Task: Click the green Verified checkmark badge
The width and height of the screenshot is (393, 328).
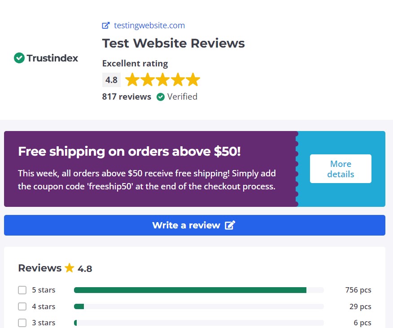Action: pyautogui.click(x=161, y=97)
